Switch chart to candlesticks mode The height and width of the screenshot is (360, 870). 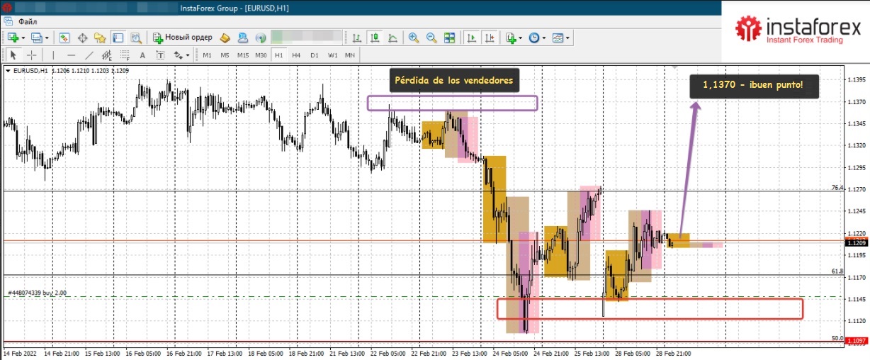(x=374, y=38)
